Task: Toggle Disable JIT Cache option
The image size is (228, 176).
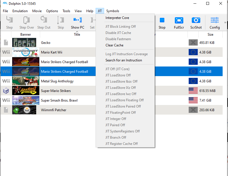Action: pyautogui.click(x=125, y=33)
